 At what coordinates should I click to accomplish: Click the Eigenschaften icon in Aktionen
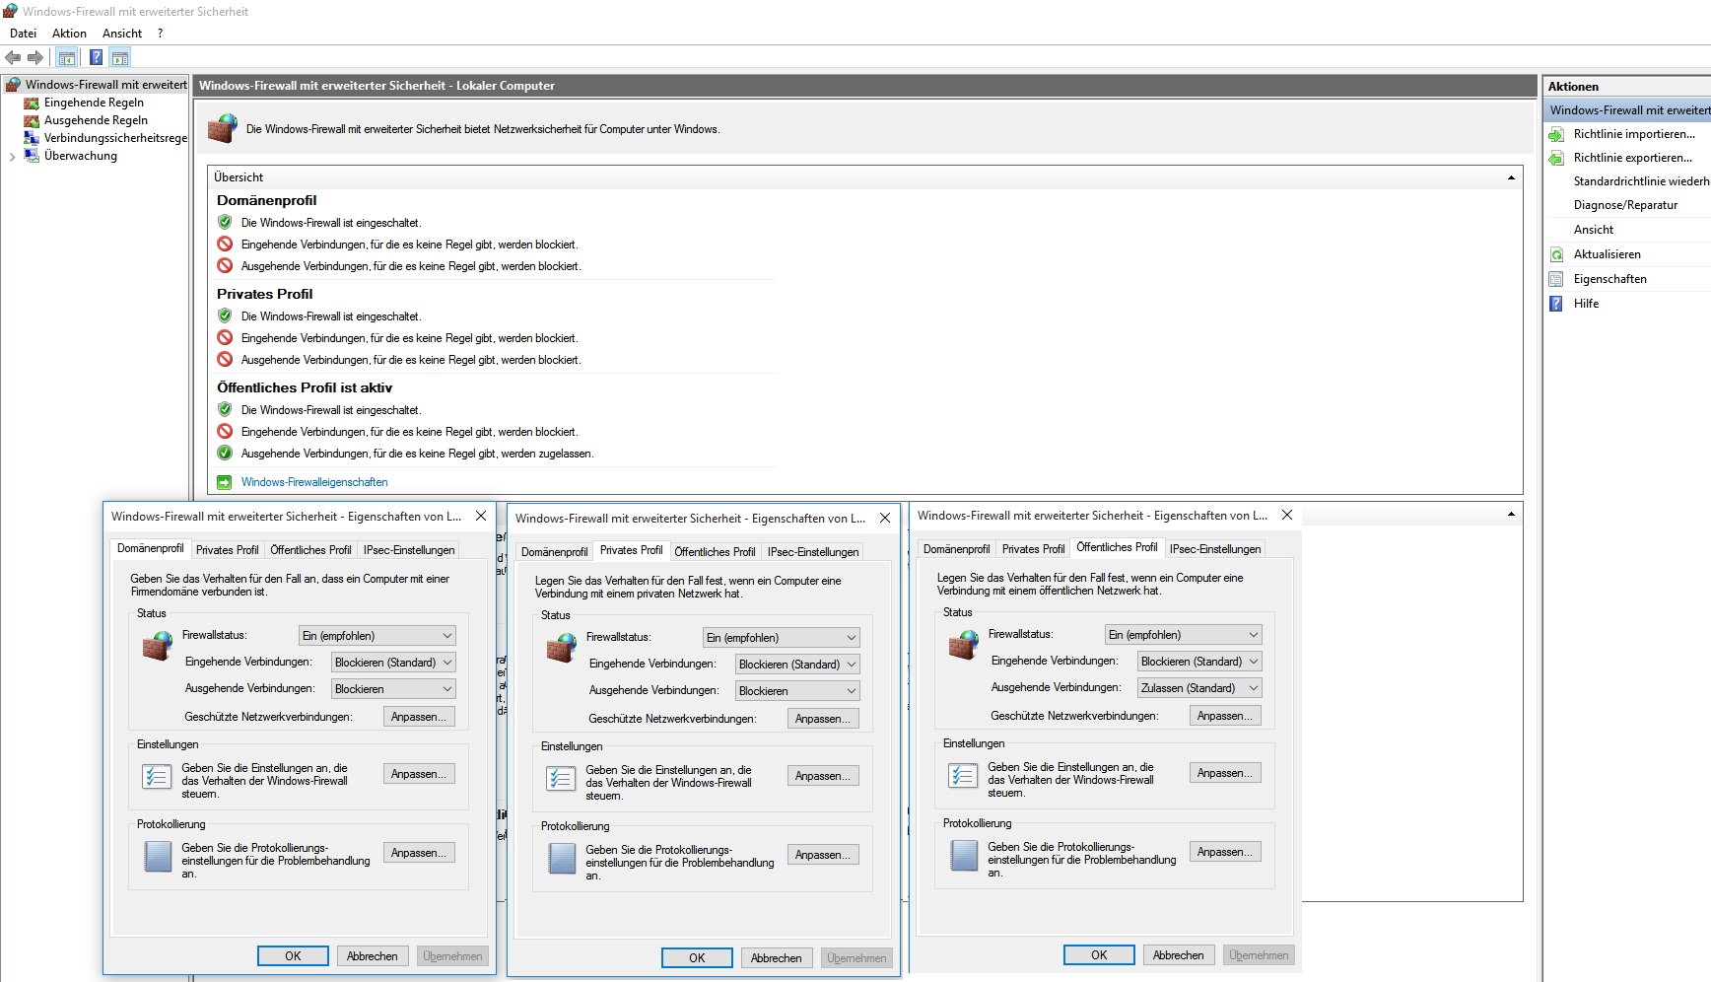pyautogui.click(x=1556, y=279)
